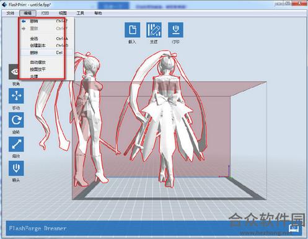
Task: Open the 支撑 (Supports) tool icon
Action: [x=154, y=30]
